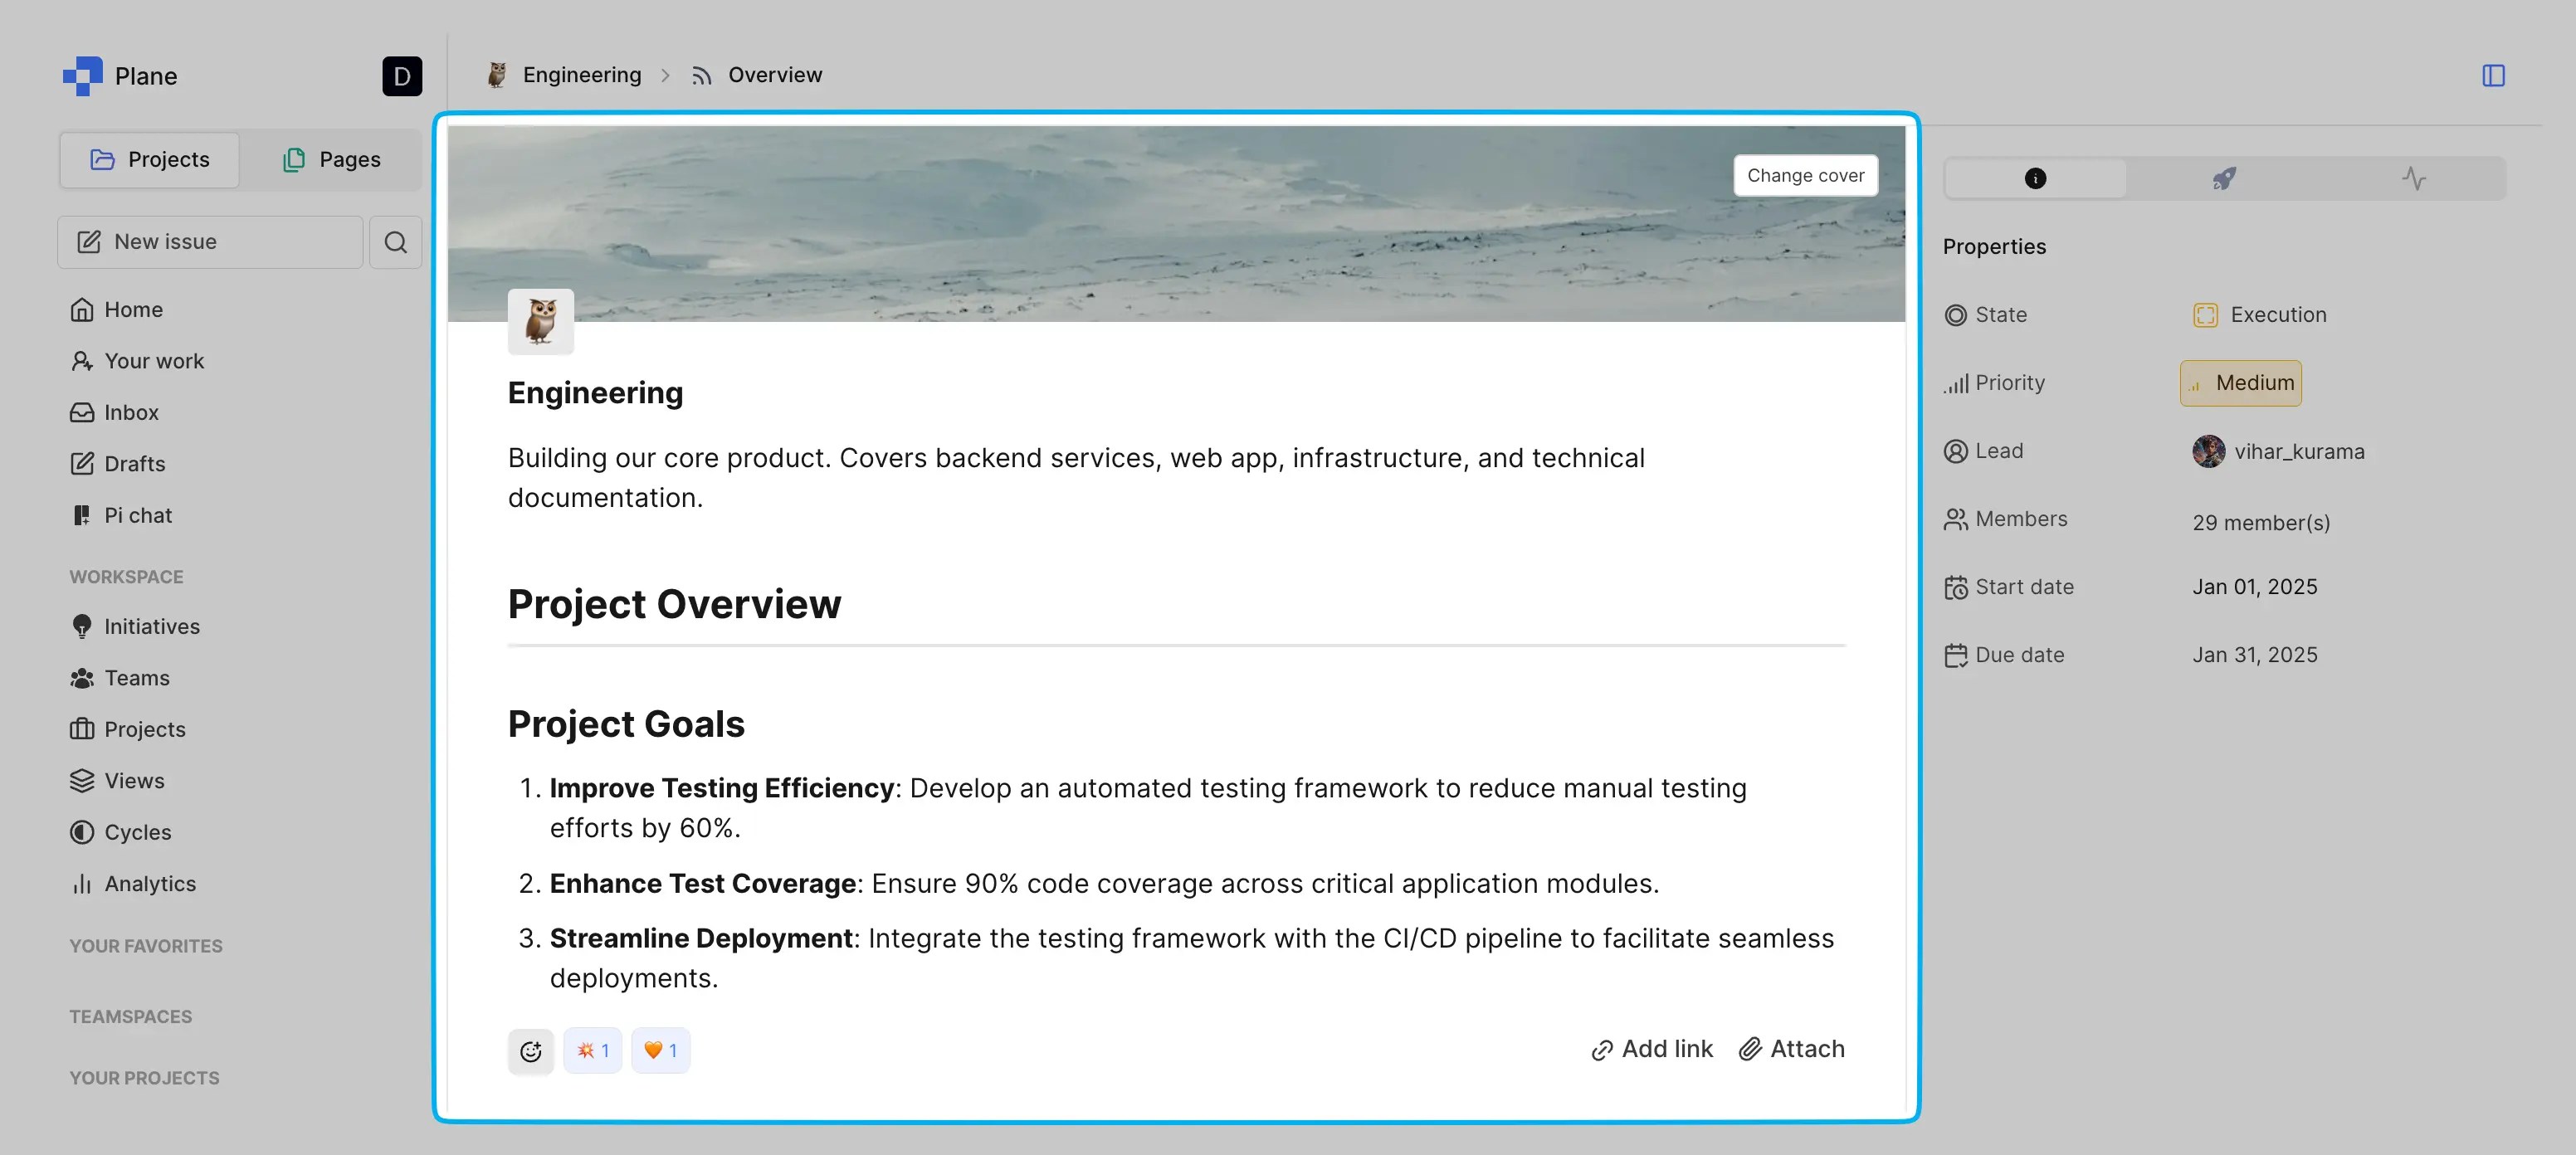Click the New issue input field
The height and width of the screenshot is (1155, 2576).
[x=210, y=241]
